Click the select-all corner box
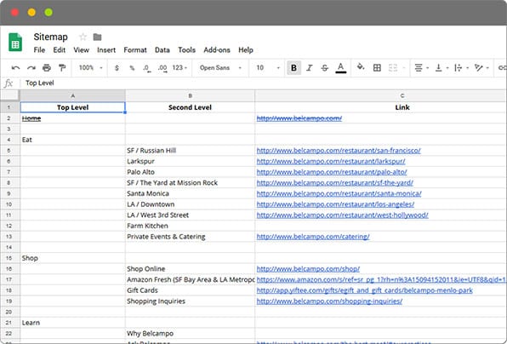Image resolution: width=507 pixels, height=344 pixels. point(10,95)
